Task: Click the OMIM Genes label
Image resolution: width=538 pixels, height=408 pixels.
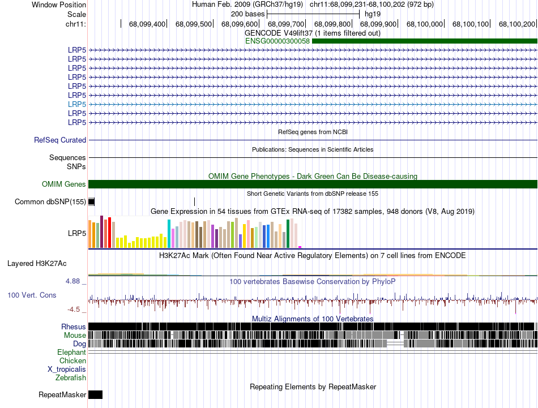Action: [x=64, y=184]
